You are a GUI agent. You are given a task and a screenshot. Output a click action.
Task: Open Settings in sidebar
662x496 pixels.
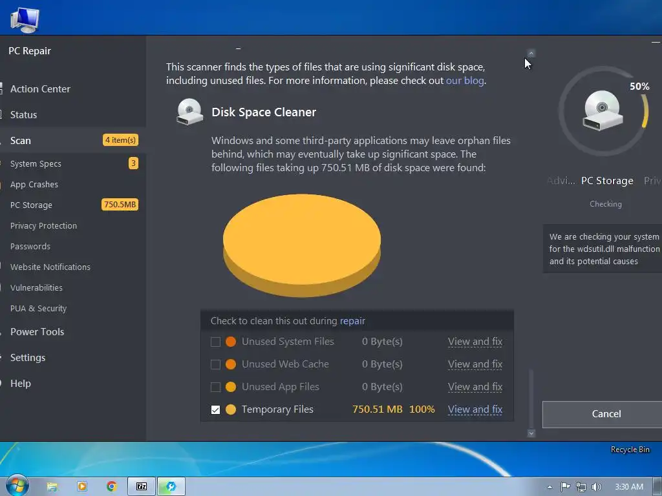click(28, 358)
